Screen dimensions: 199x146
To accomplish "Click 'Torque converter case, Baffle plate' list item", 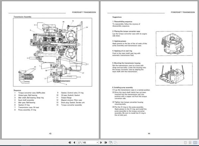I will pyautogui.click(x=32, y=93).
